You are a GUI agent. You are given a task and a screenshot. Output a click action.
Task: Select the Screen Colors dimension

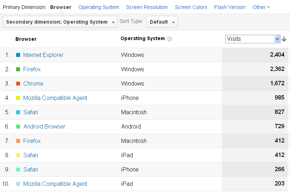click(x=191, y=7)
